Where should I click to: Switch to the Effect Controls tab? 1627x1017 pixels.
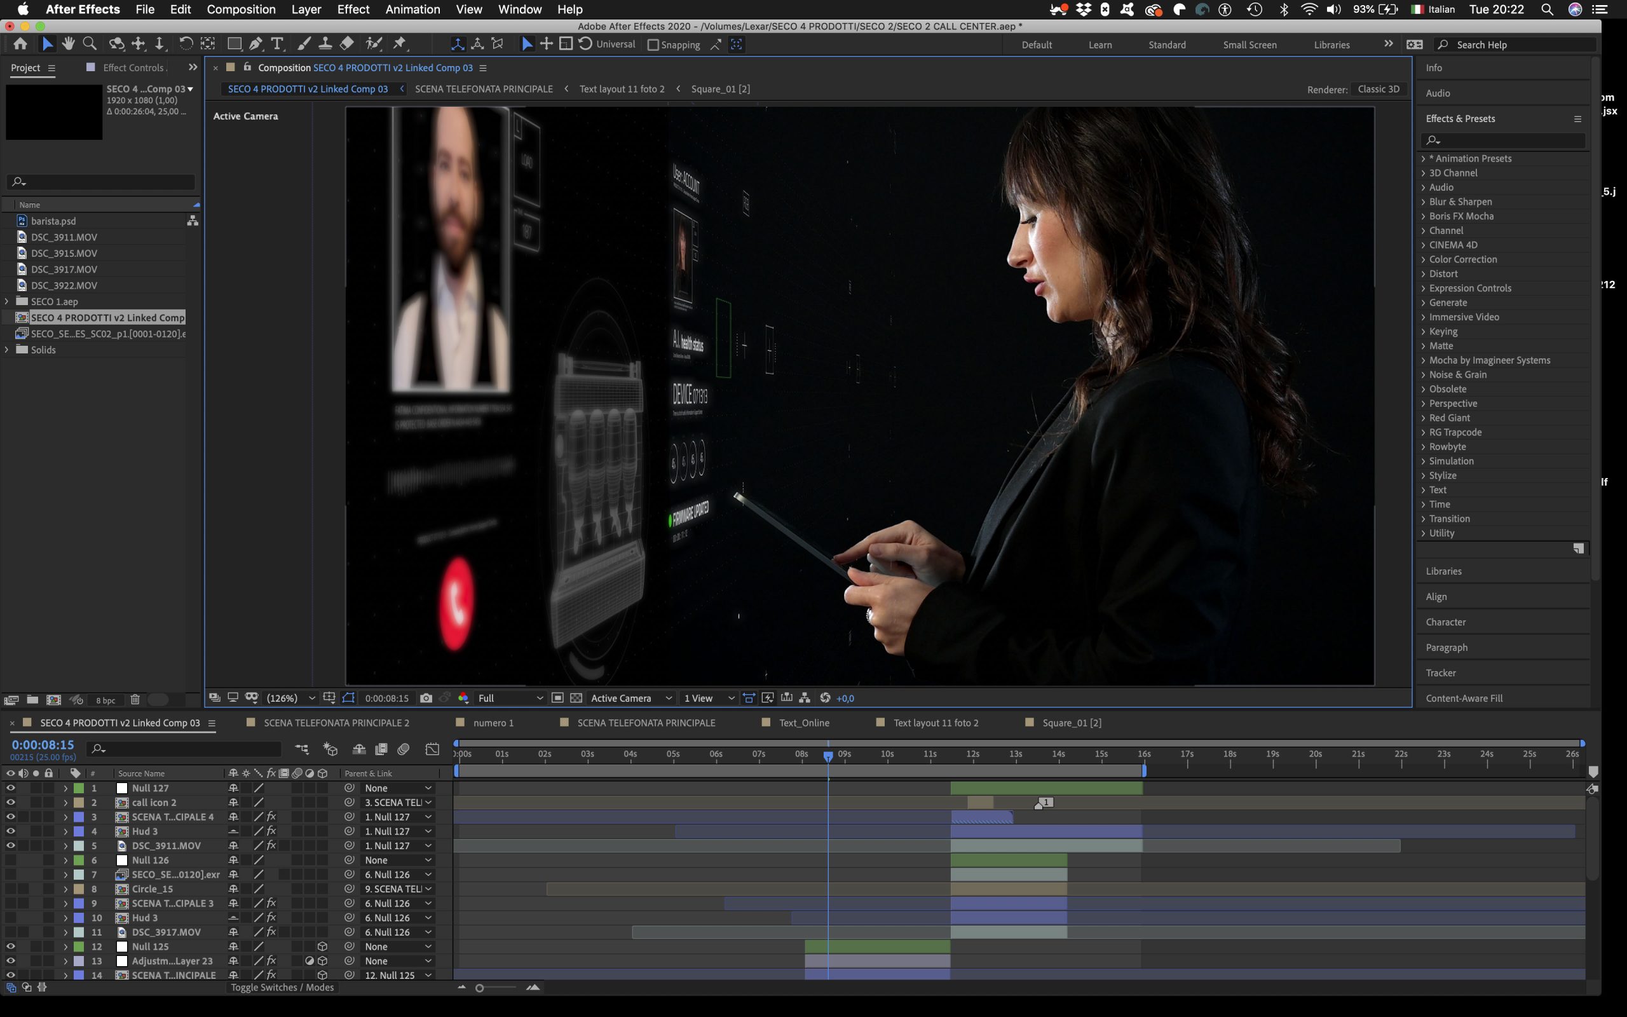tap(133, 67)
